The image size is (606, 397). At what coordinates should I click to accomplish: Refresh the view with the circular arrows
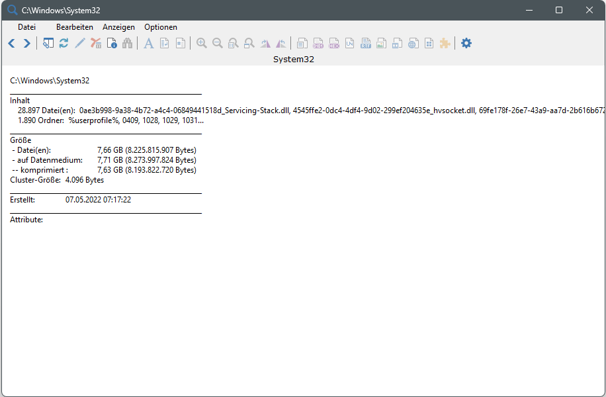64,43
